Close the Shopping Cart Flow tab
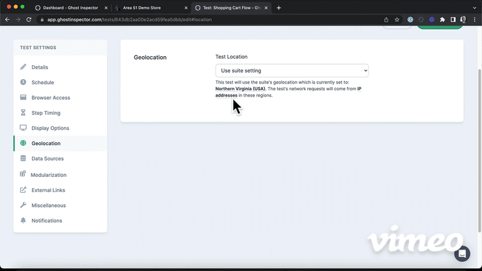This screenshot has width=482, height=271. 266,8
